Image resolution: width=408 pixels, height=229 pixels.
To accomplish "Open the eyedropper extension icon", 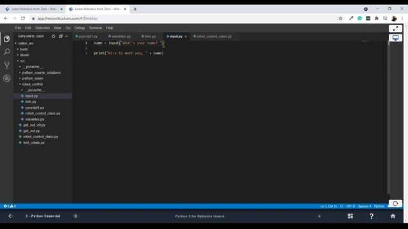I will click(351, 18).
